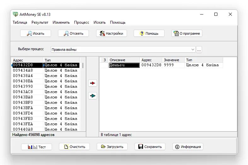Viewport: 248px width, 165px height.
Task: Maximize the ArtMoney window
Action: tap(216, 14)
